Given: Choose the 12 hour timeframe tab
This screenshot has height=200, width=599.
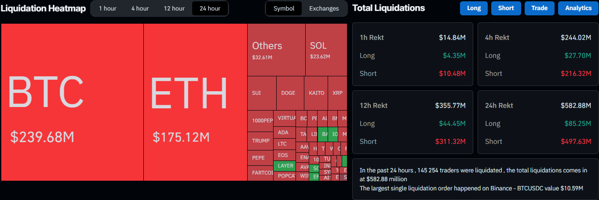Looking at the screenshot, I should click(174, 8).
